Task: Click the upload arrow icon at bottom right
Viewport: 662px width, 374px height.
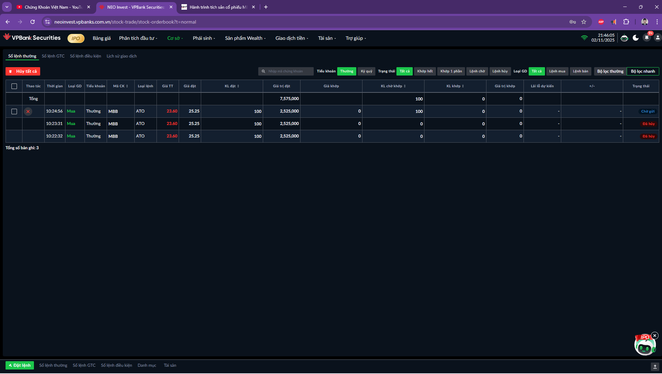Action: click(x=655, y=366)
